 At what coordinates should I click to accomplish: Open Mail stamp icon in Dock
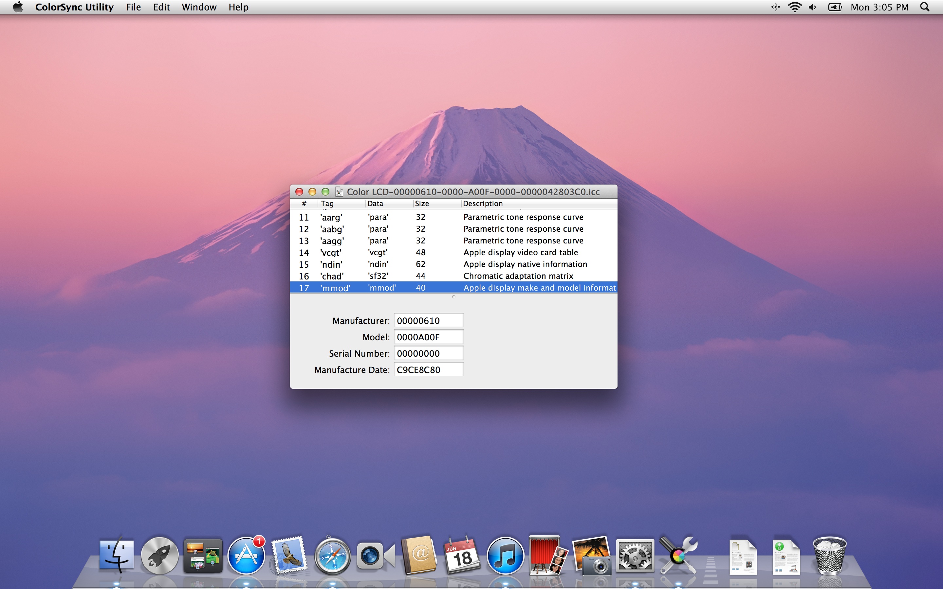click(289, 556)
